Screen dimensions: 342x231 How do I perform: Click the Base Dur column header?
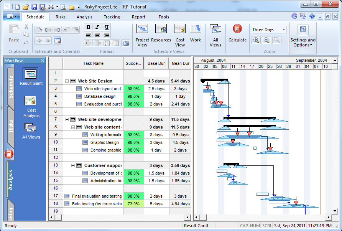[156, 63]
